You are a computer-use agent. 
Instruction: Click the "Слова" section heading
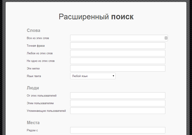[x=34, y=30]
